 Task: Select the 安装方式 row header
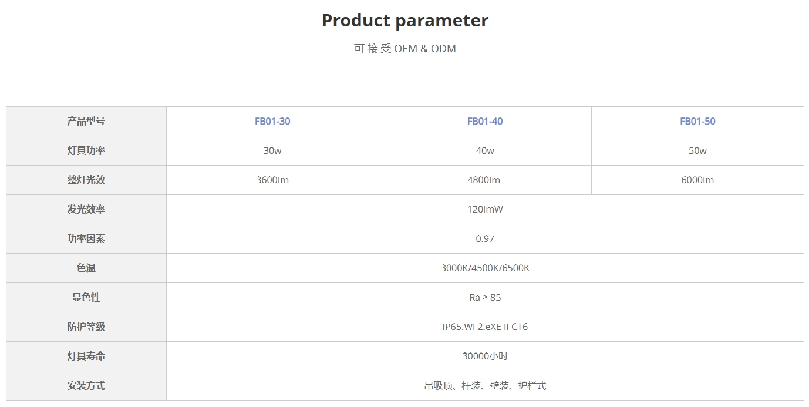point(86,386)
